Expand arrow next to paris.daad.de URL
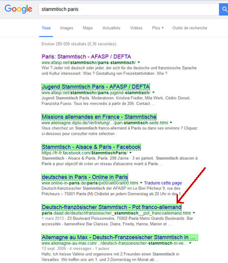228x263 pixels. 194,213
